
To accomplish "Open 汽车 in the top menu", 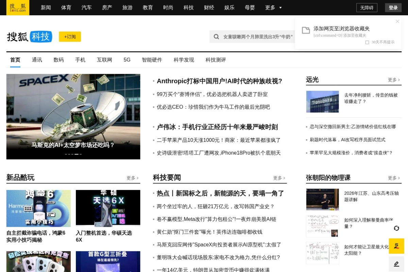I will [87, 7].
